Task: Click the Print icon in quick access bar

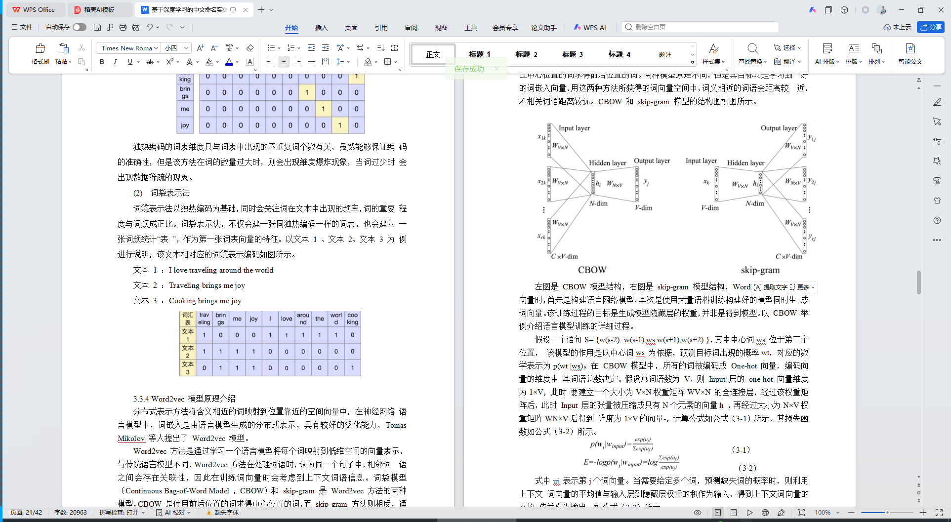Action: click(123, 27)
